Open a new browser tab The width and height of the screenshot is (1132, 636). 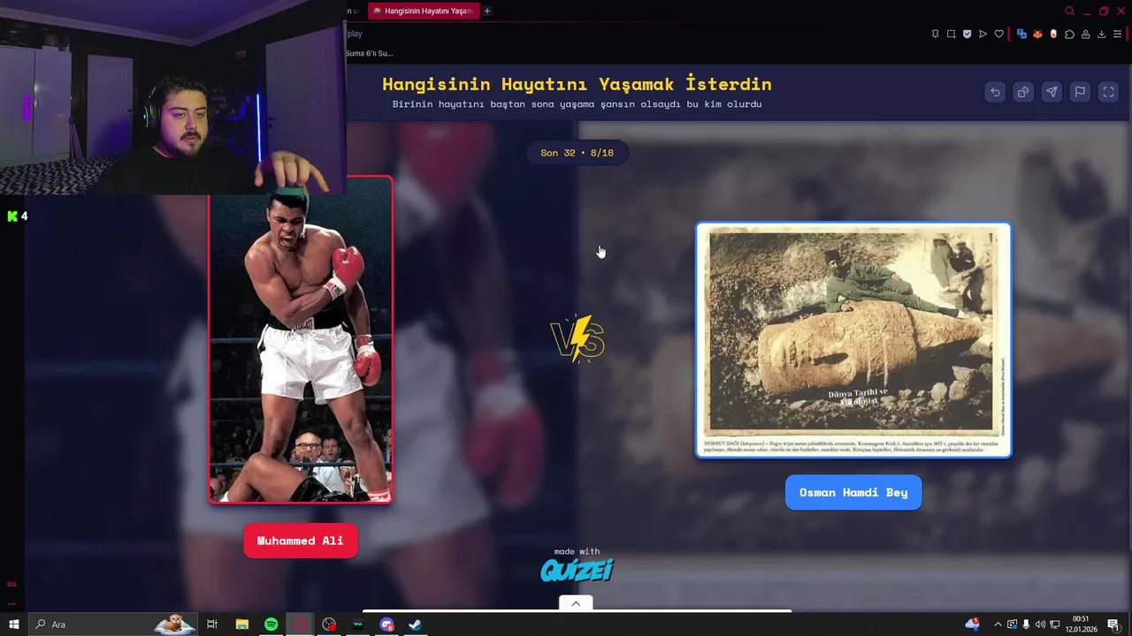pos(486,11)
